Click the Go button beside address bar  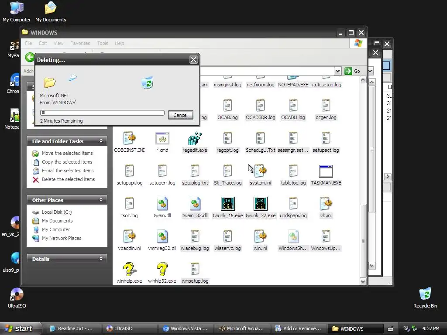[352, 71]
